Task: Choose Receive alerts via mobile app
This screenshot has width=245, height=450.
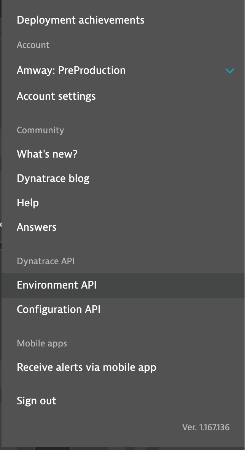Action: pos(87,367)
